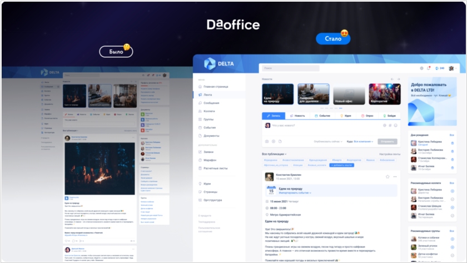The width and height of the screenshot is (467, 263).
Task: Attach a file with the document icon
Action: (280, 141)
